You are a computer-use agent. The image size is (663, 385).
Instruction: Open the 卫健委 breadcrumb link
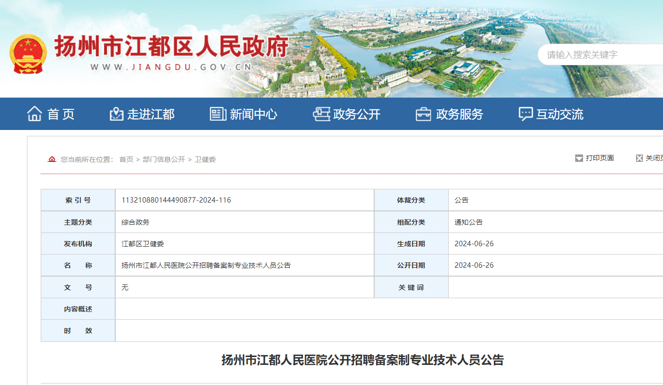(x=205, y=159)
